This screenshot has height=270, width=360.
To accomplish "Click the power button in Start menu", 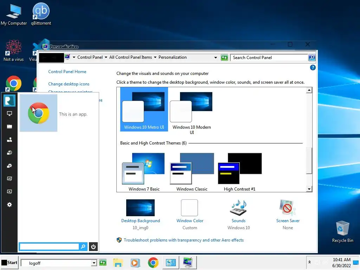I will tap(93, 246).
